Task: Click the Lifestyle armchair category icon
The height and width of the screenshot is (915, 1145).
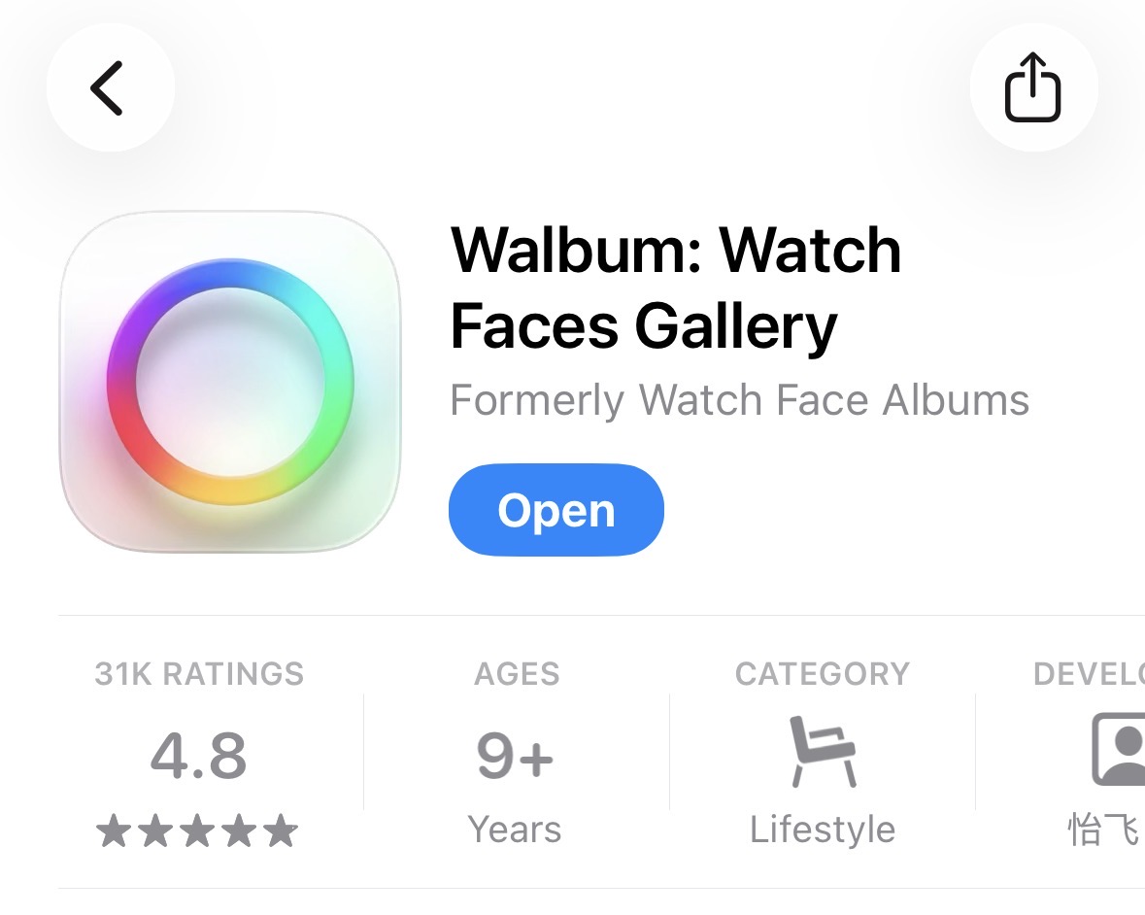Action: tap(823, 752)
